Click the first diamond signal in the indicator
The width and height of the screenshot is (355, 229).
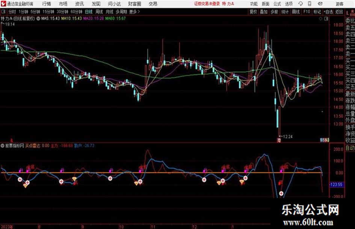pyautogui.click(x=26, y=185)
